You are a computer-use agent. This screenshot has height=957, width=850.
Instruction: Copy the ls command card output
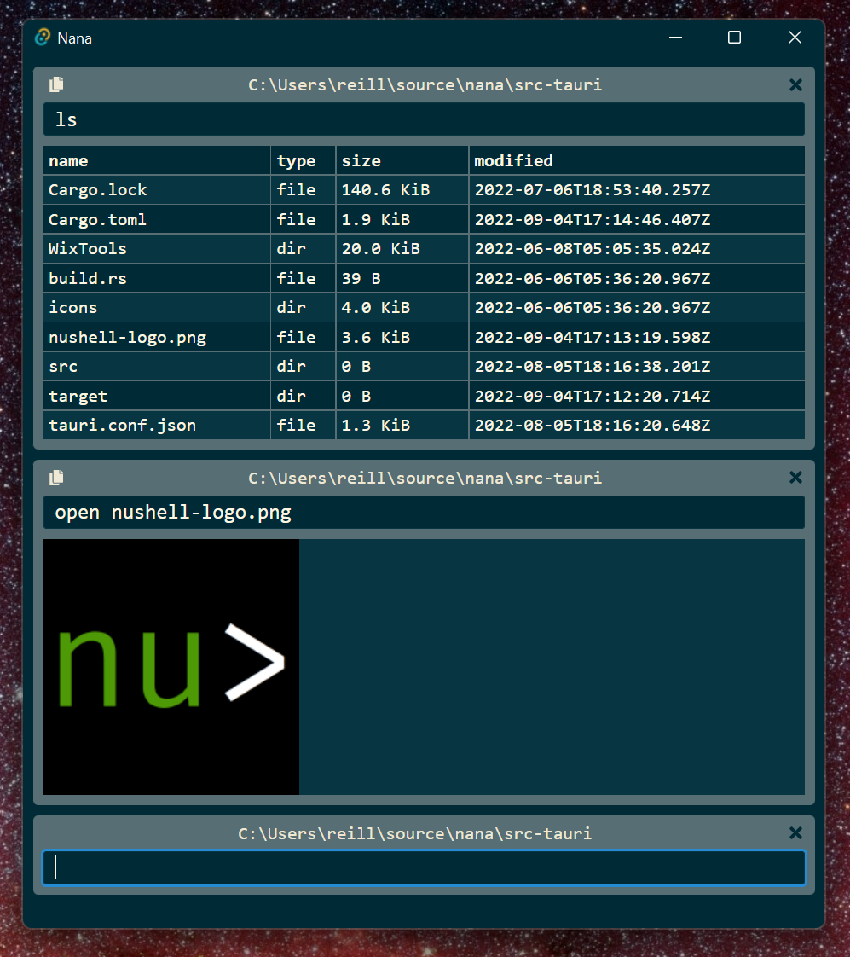(x=56, y=84)
